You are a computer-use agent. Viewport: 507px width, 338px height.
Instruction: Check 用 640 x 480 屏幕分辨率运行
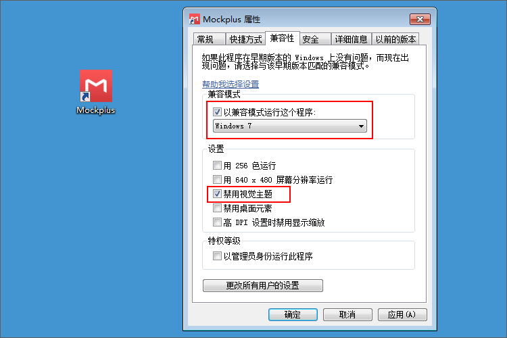(217, 180)
